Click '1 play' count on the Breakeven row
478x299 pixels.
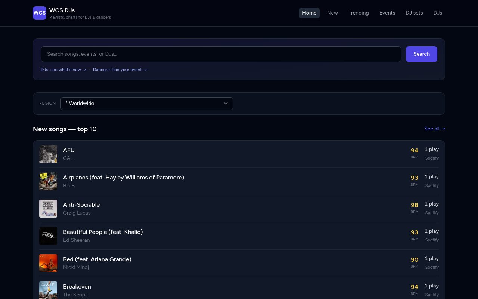tap(432, 286)
